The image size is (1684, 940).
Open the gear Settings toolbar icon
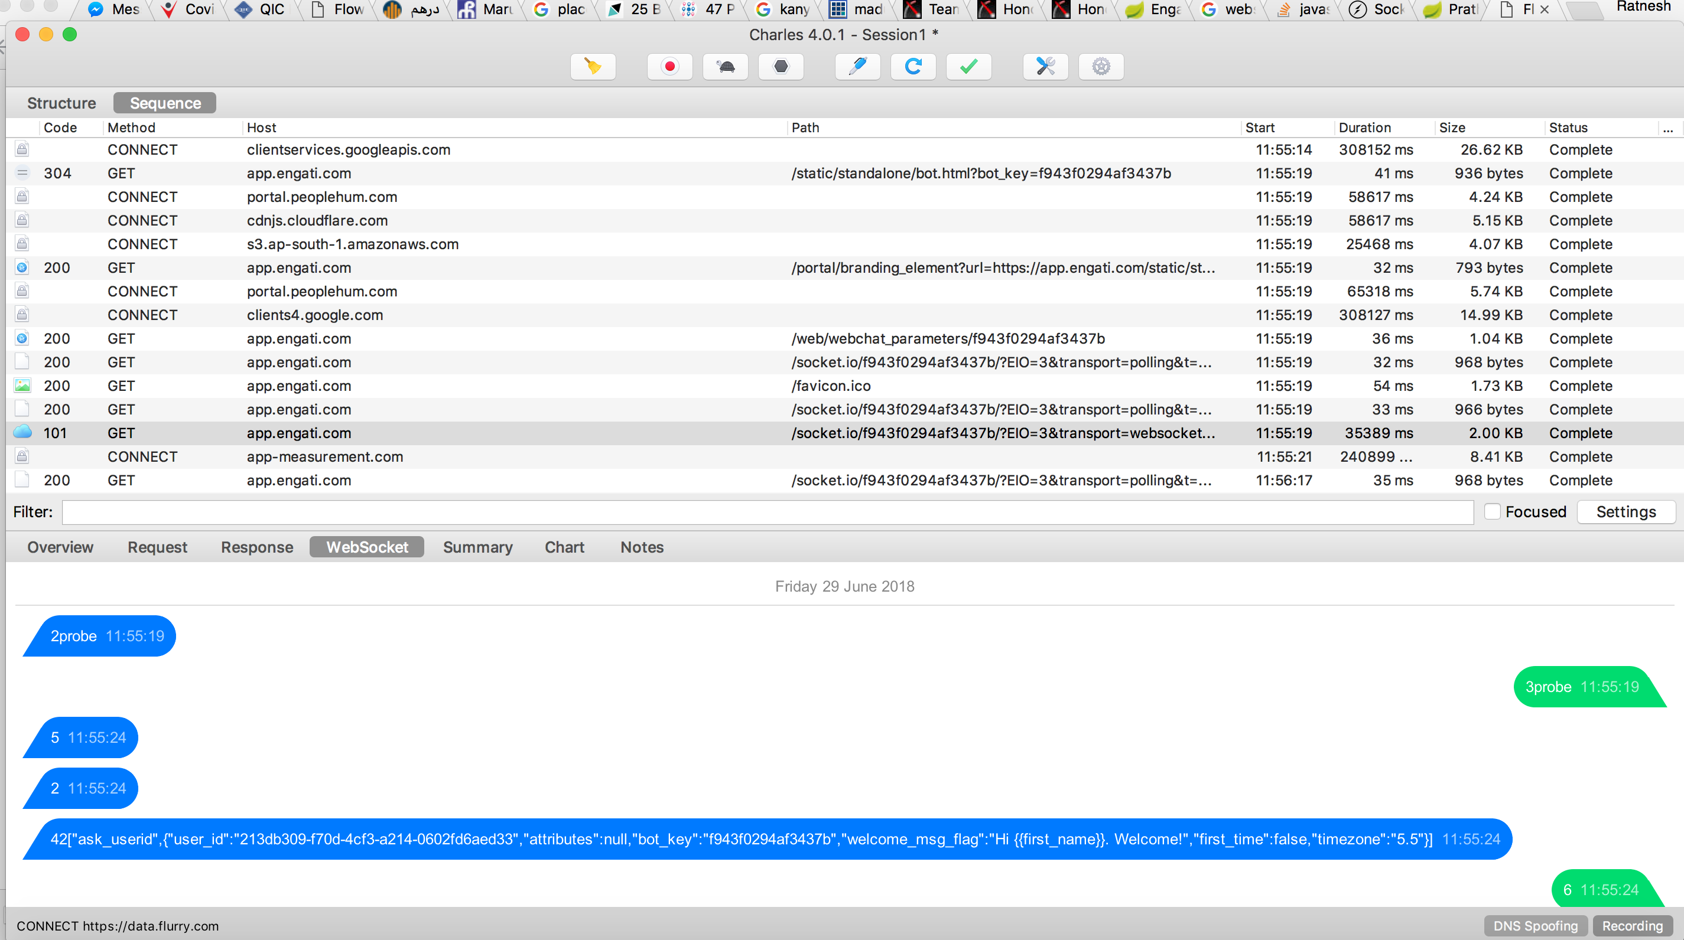tap(1101, 67)
